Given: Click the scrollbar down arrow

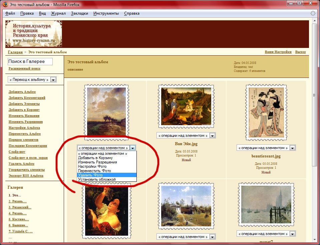Looking at the screenshot, I should click(314, 240).
